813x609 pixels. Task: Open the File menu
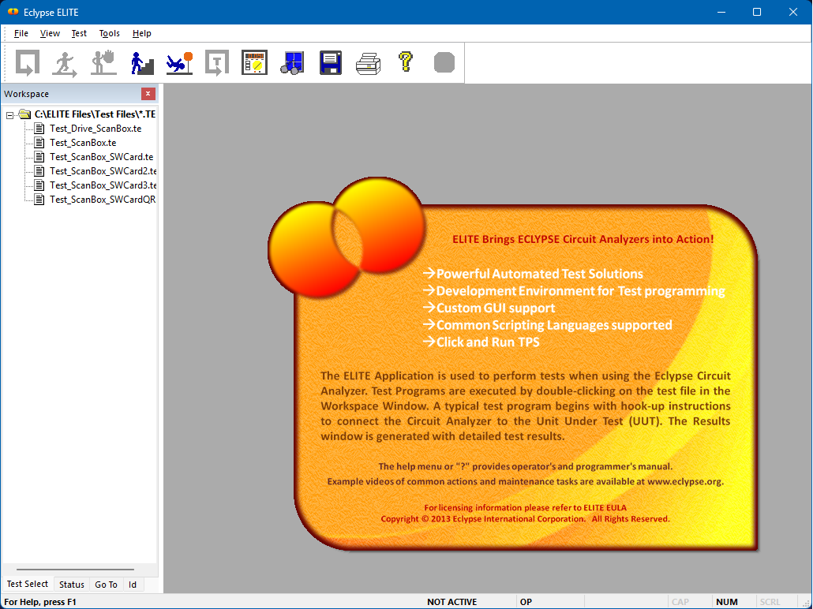[21, 33]
